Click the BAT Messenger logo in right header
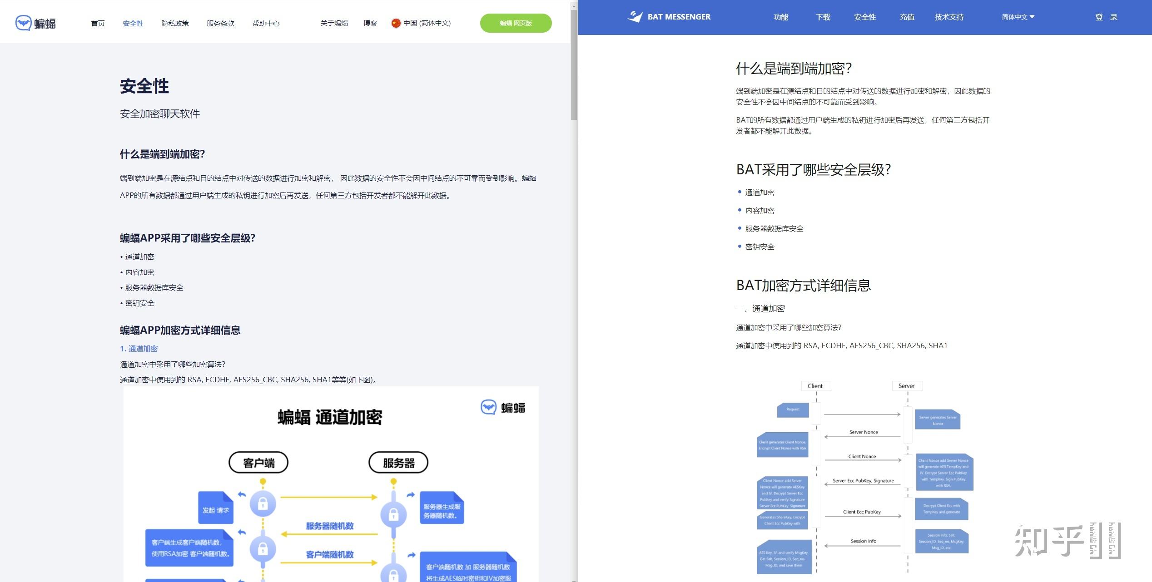The image size is (1152, 582). tap(669, 17)
